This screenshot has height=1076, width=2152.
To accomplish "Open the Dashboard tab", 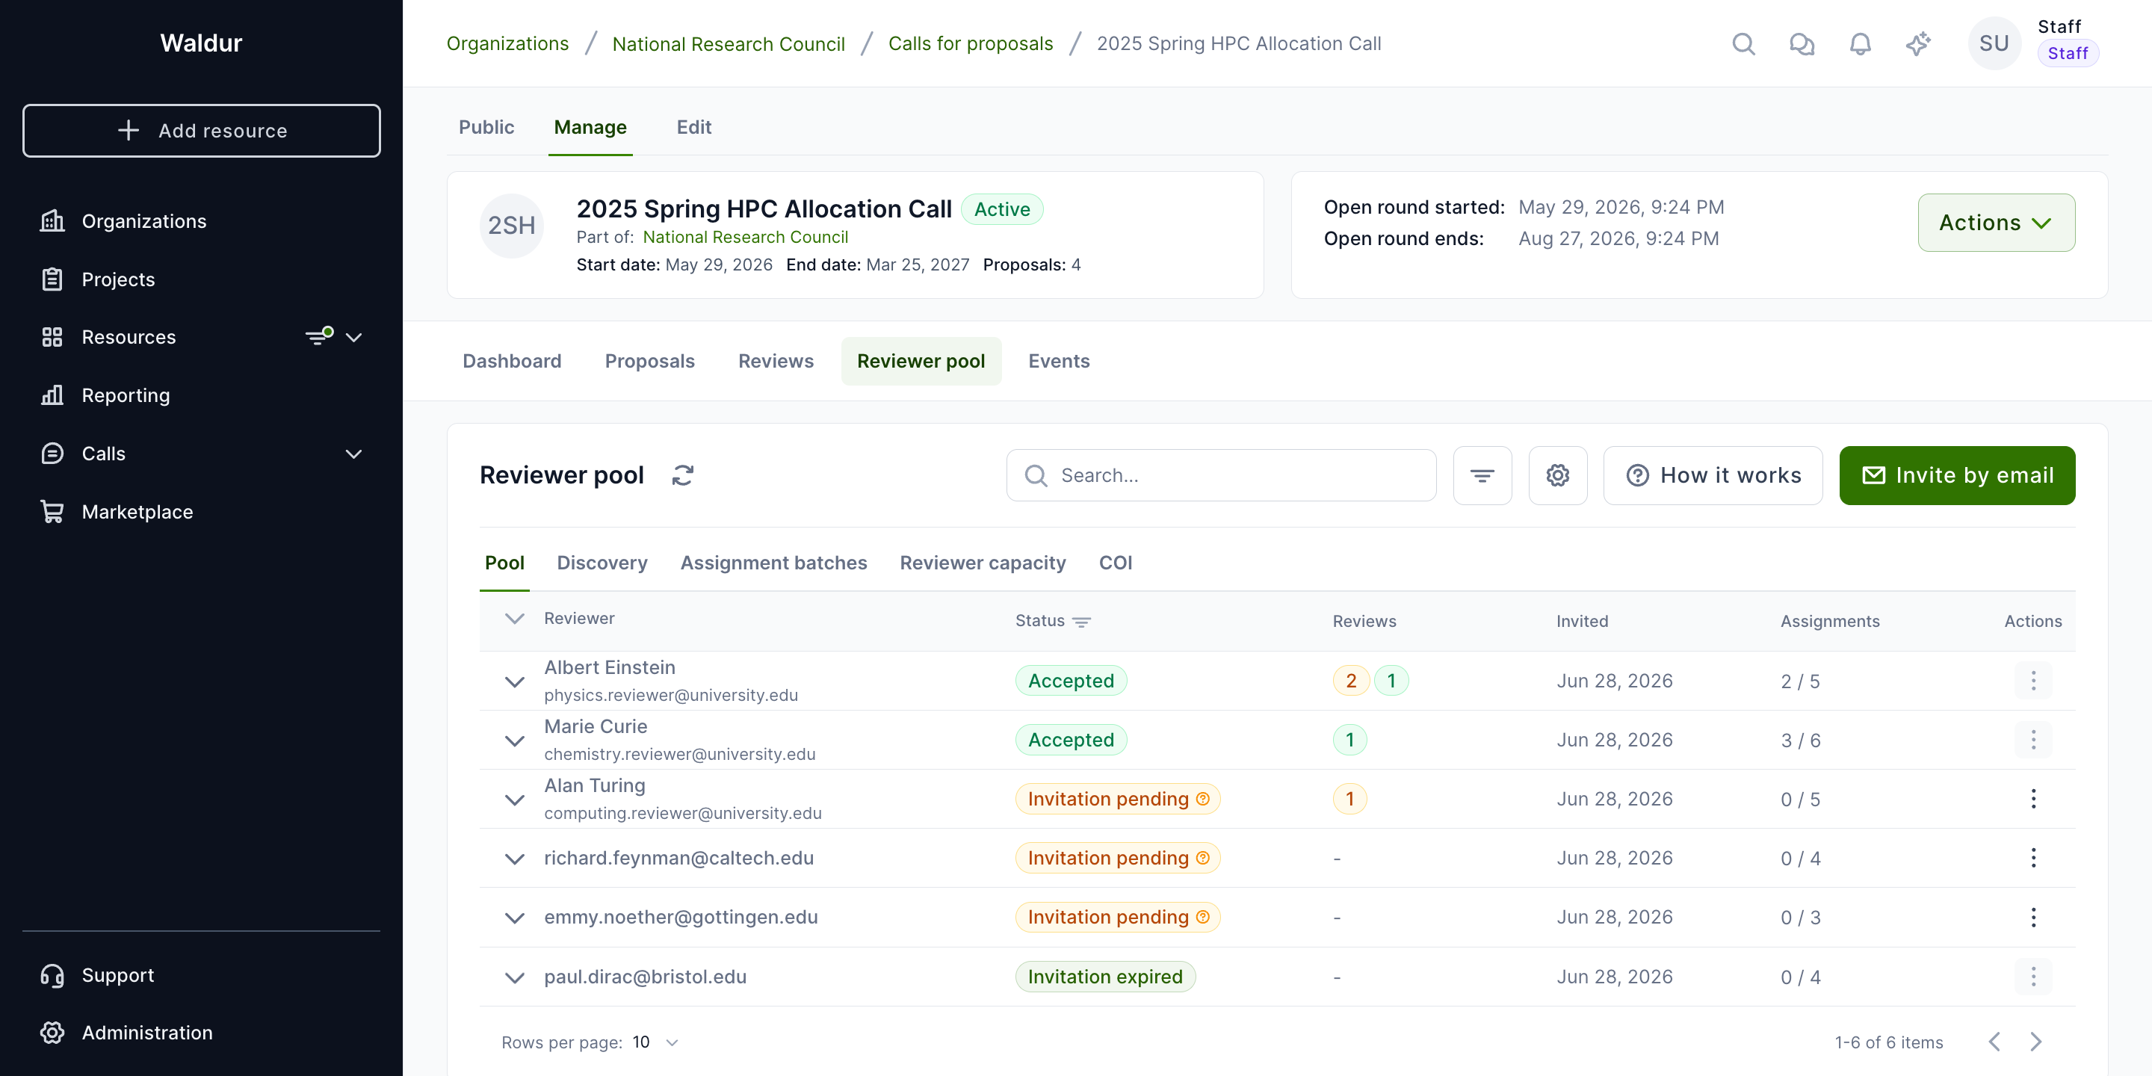I will (x=512, y=361).
